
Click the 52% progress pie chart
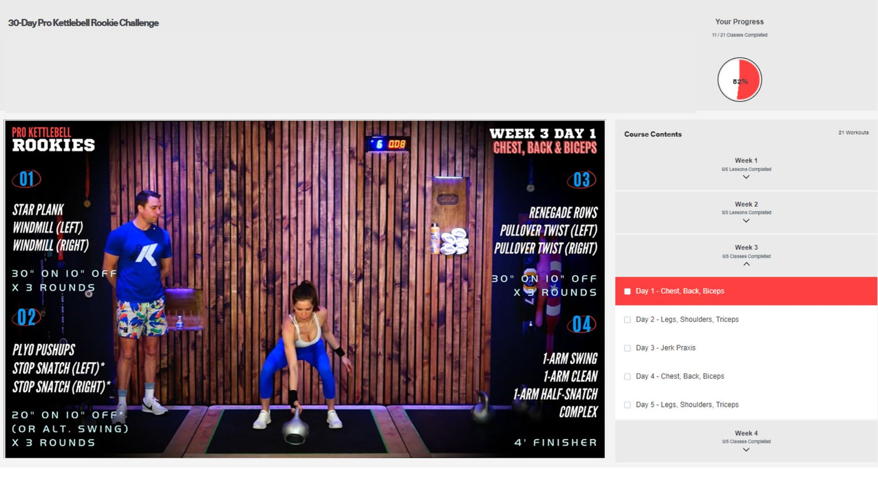739,80
